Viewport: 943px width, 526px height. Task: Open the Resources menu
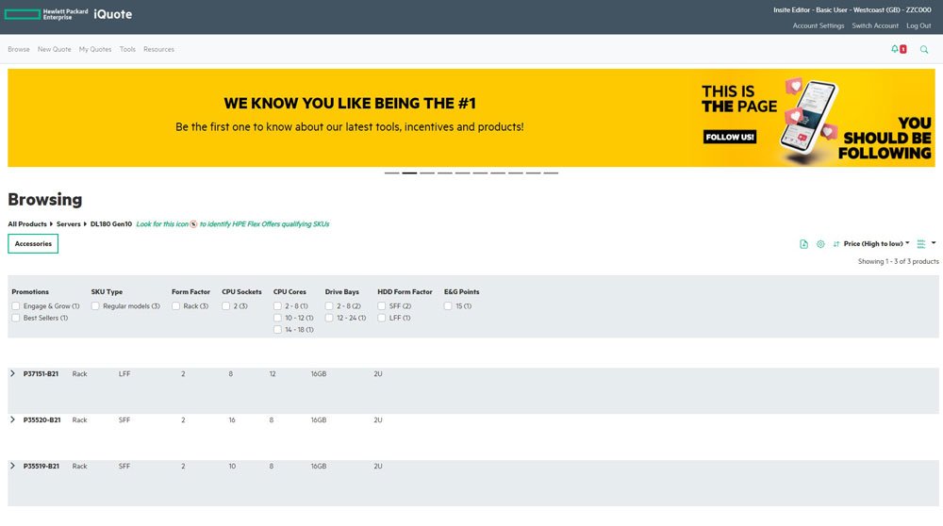coord(158,49)
